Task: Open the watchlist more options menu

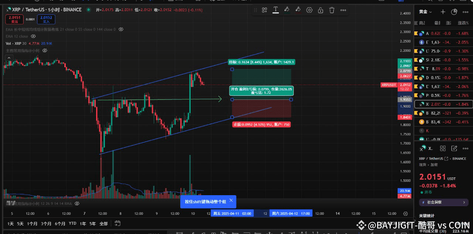Action: point(465,12)
